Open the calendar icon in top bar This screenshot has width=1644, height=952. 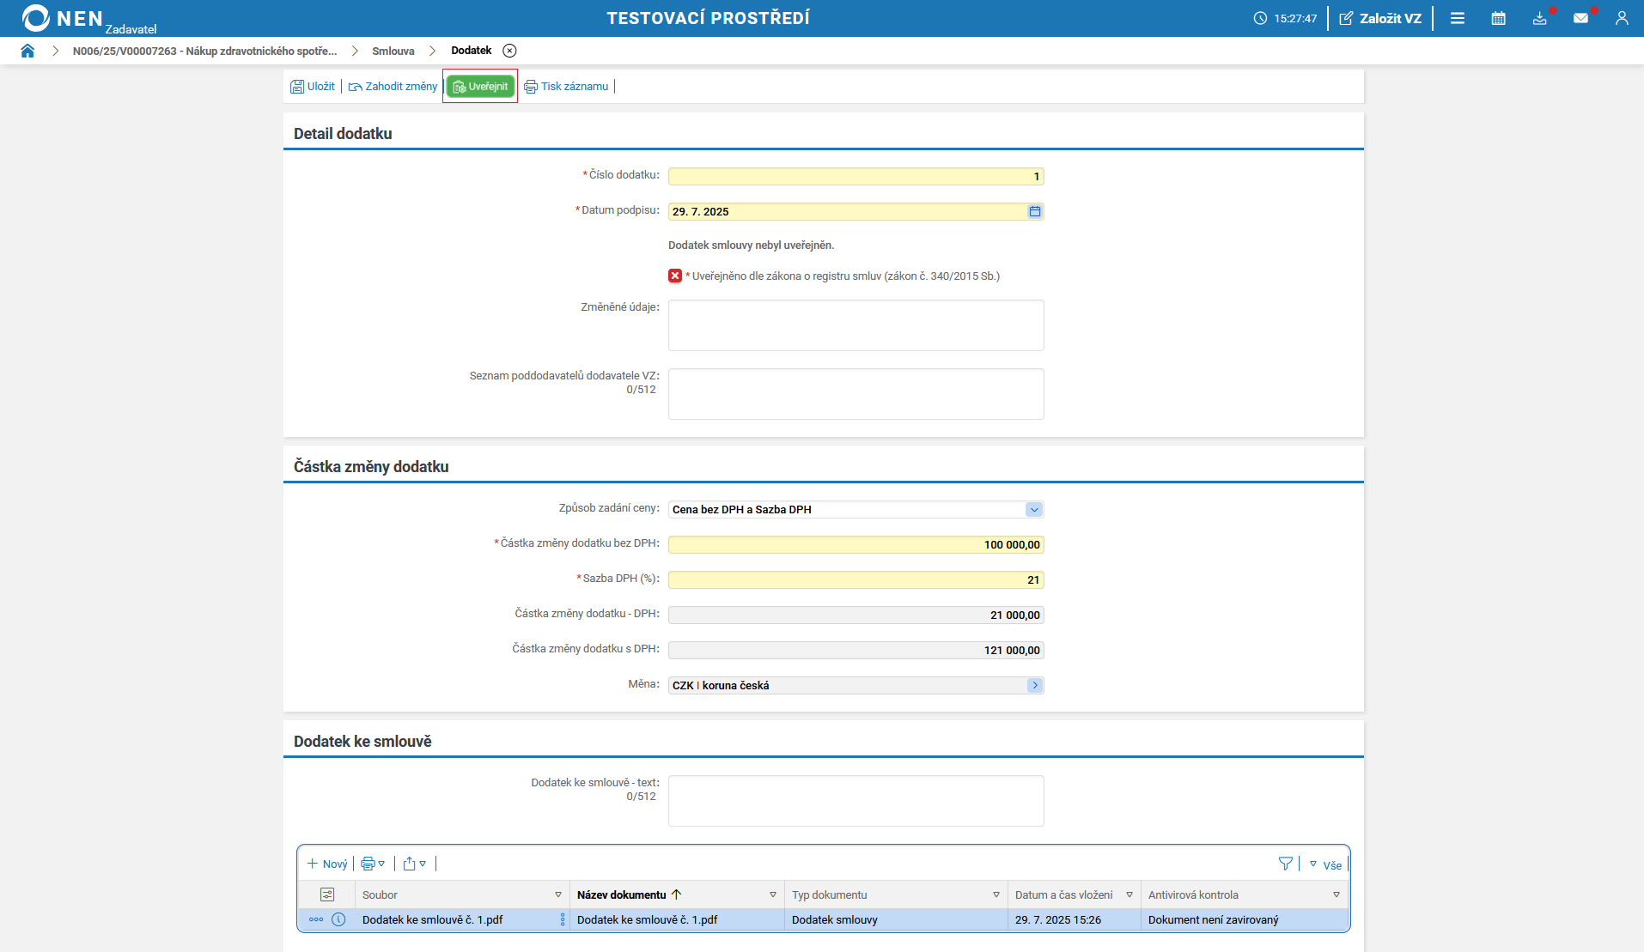(1498, 18)
